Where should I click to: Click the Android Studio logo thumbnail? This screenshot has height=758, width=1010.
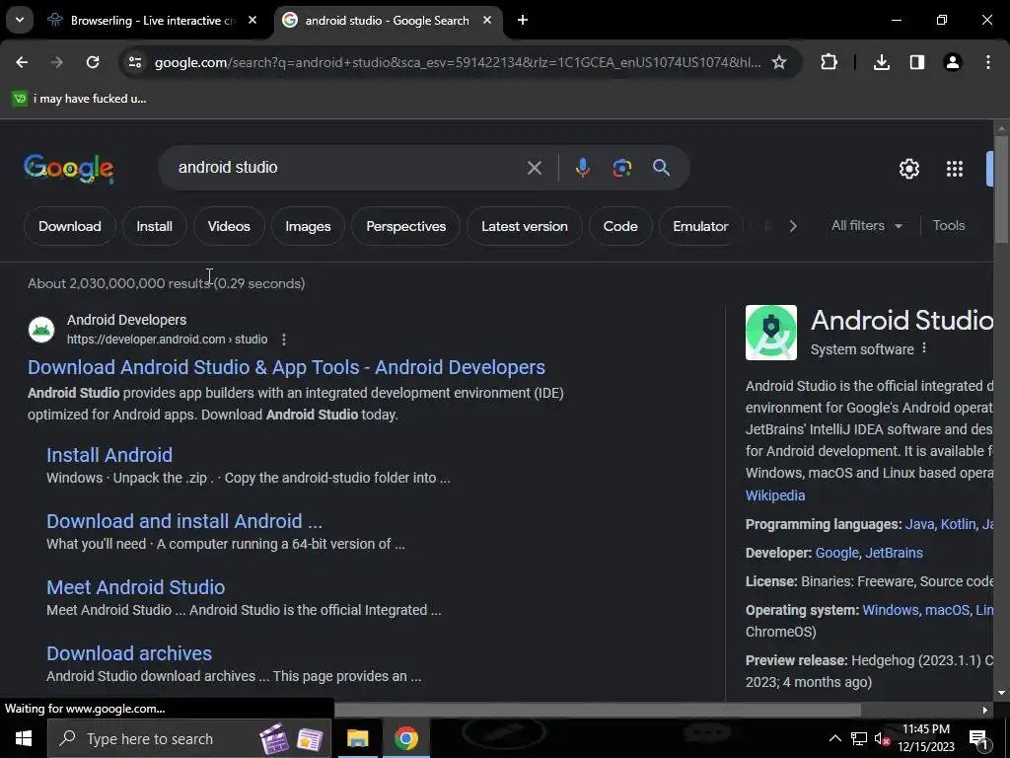point(771,333)
